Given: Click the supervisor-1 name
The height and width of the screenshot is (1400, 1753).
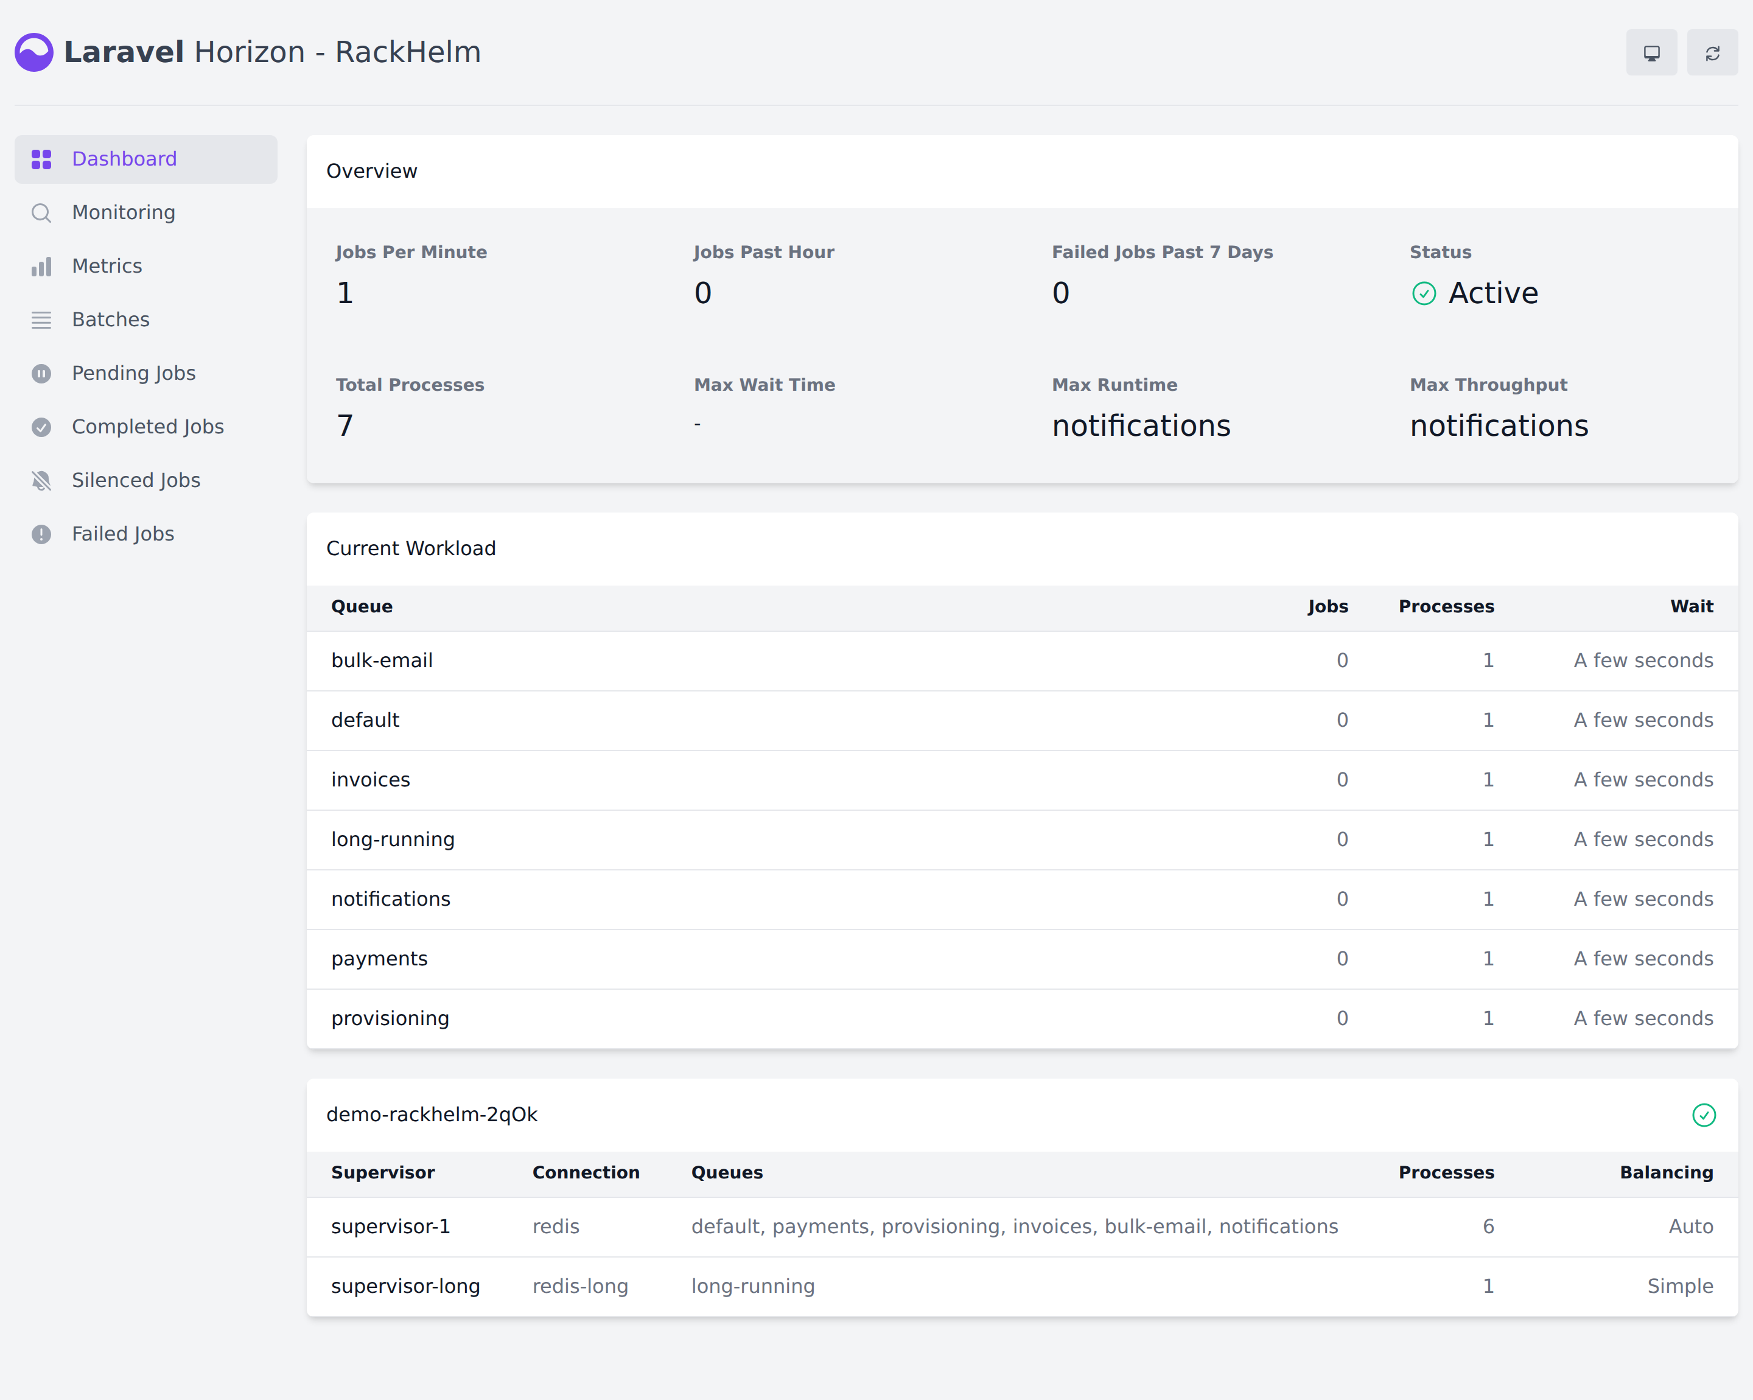Looking at the screenshot, I should coord(390,1227).
